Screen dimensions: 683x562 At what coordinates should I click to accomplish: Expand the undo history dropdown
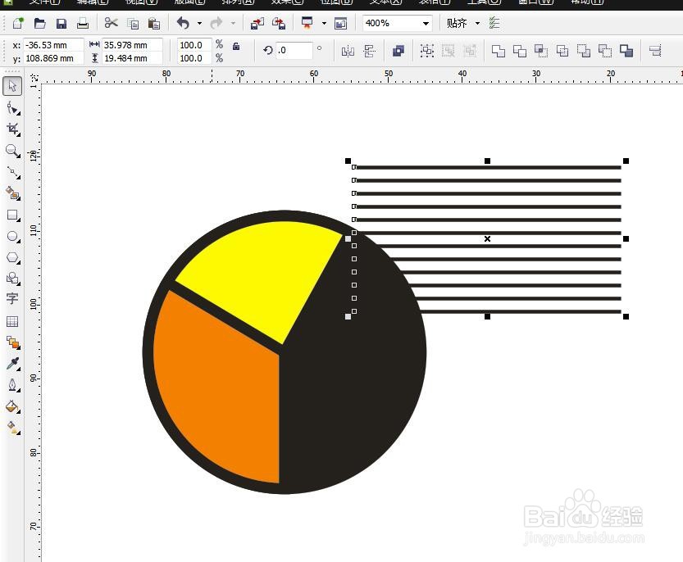click(x=199, y=23)
